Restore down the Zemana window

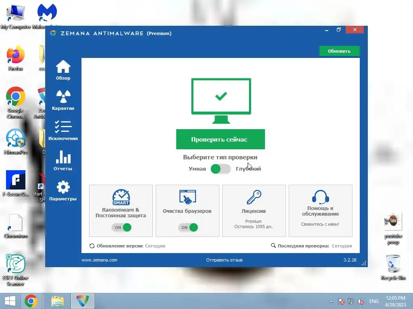coord(339,30)
